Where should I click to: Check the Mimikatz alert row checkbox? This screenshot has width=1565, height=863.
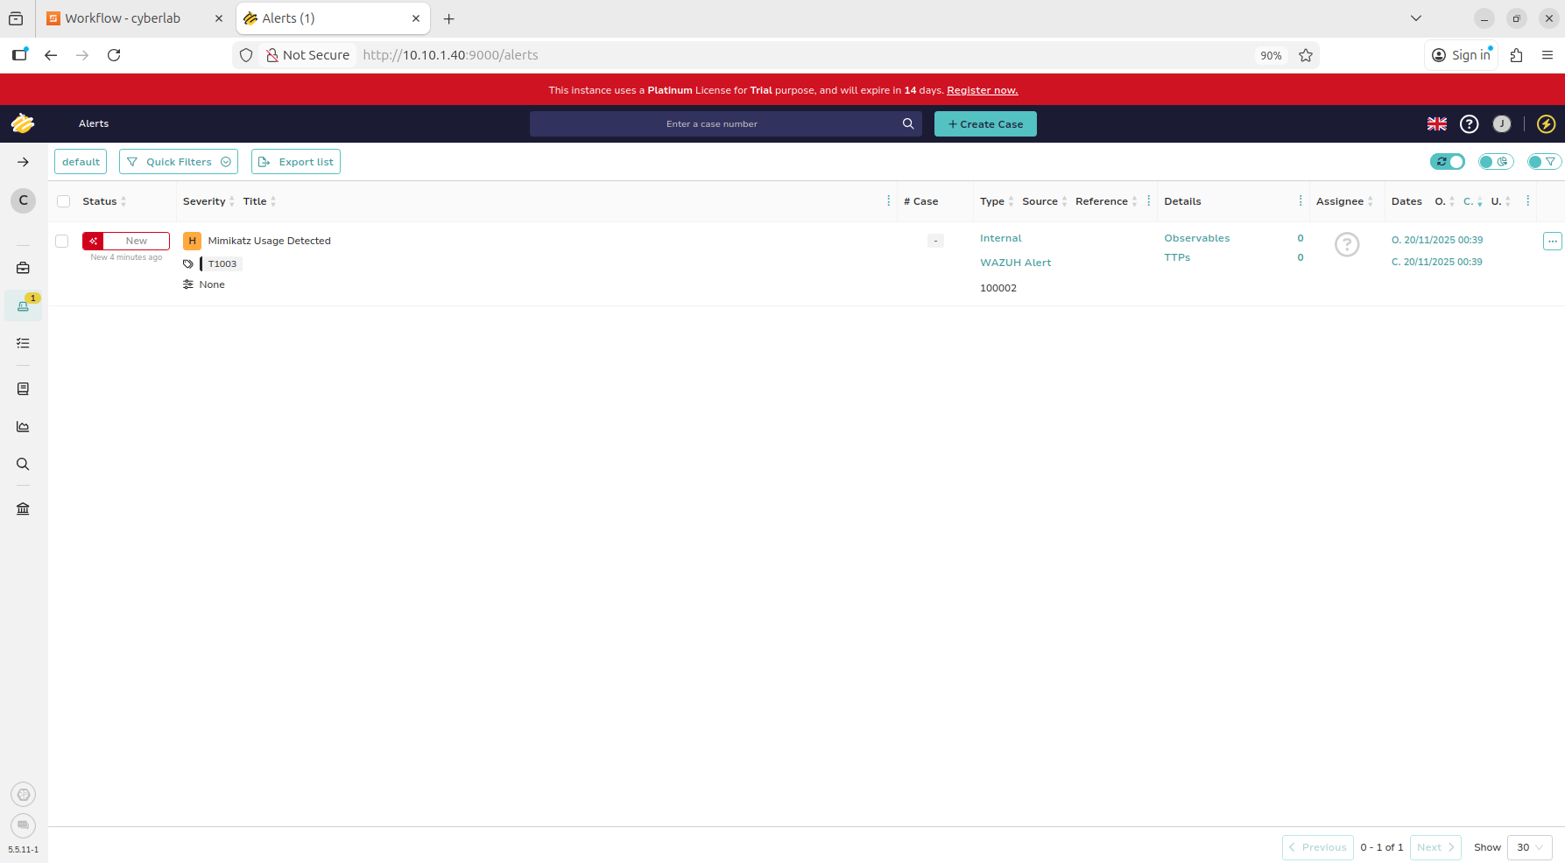tap(62, 241)
